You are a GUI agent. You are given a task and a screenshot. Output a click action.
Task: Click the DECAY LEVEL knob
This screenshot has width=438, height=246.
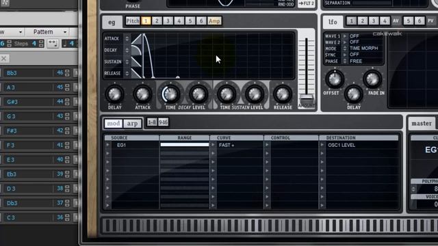tap(198, 94)
